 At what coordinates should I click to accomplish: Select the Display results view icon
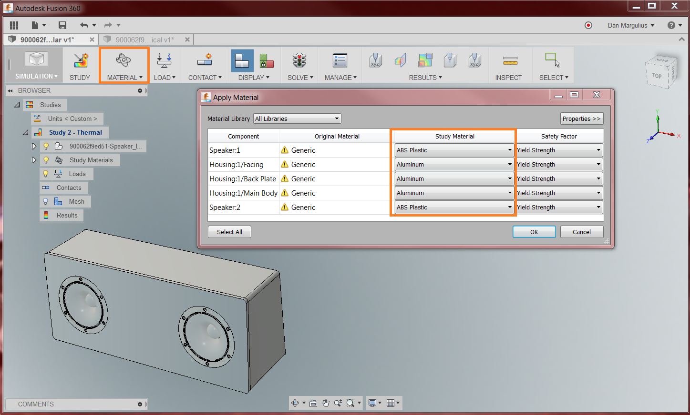(267, 60)
